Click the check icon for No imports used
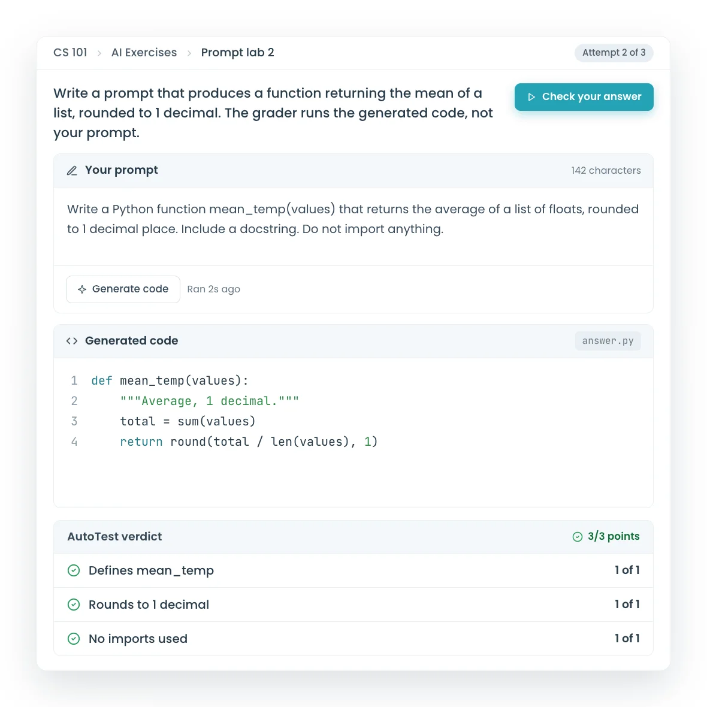The width and height of the screenshot is (707, 707). click(74, 639)
